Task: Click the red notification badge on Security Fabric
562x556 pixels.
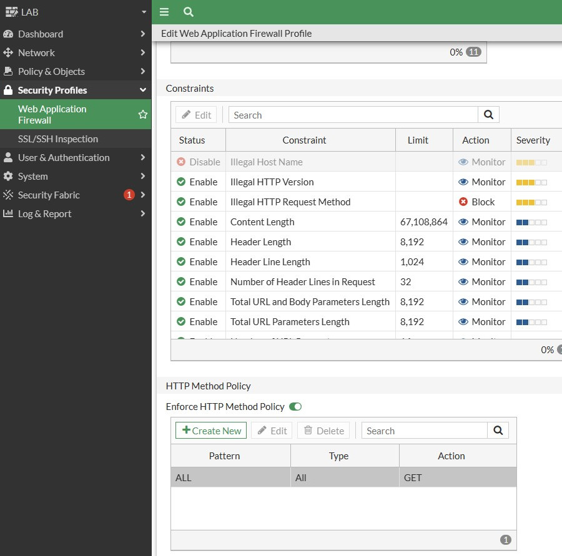Action: tap(129, 195)
